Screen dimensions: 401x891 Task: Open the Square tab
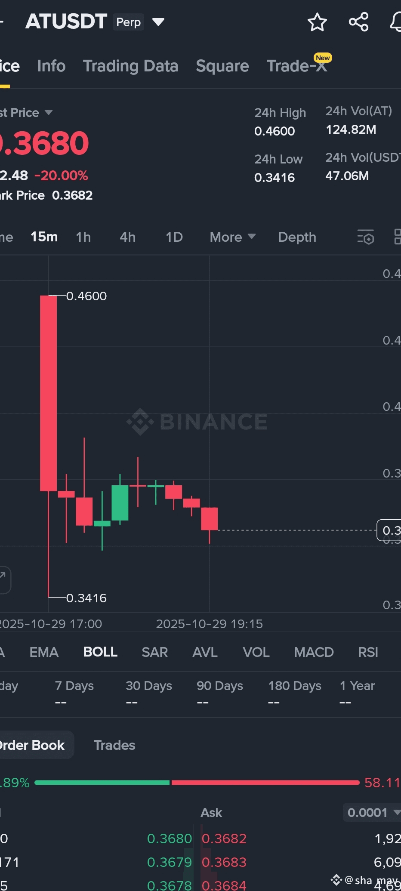(222, 66)
